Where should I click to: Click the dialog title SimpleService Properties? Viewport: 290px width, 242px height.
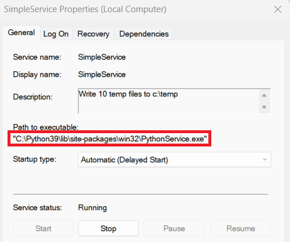(x=85, y=9)
